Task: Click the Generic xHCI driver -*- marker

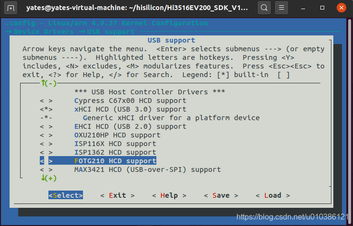Action: click(x=46, y=118)
